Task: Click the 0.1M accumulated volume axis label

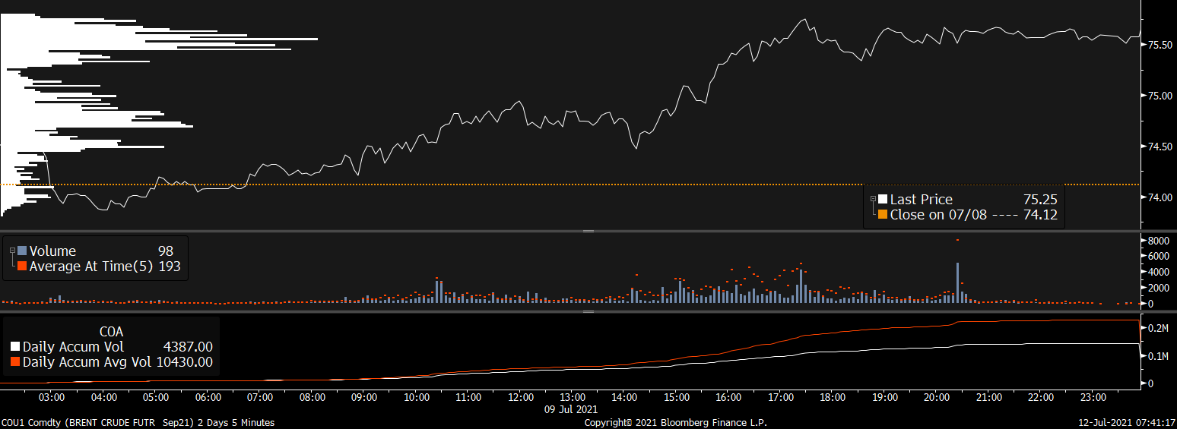Action: 1158,356
